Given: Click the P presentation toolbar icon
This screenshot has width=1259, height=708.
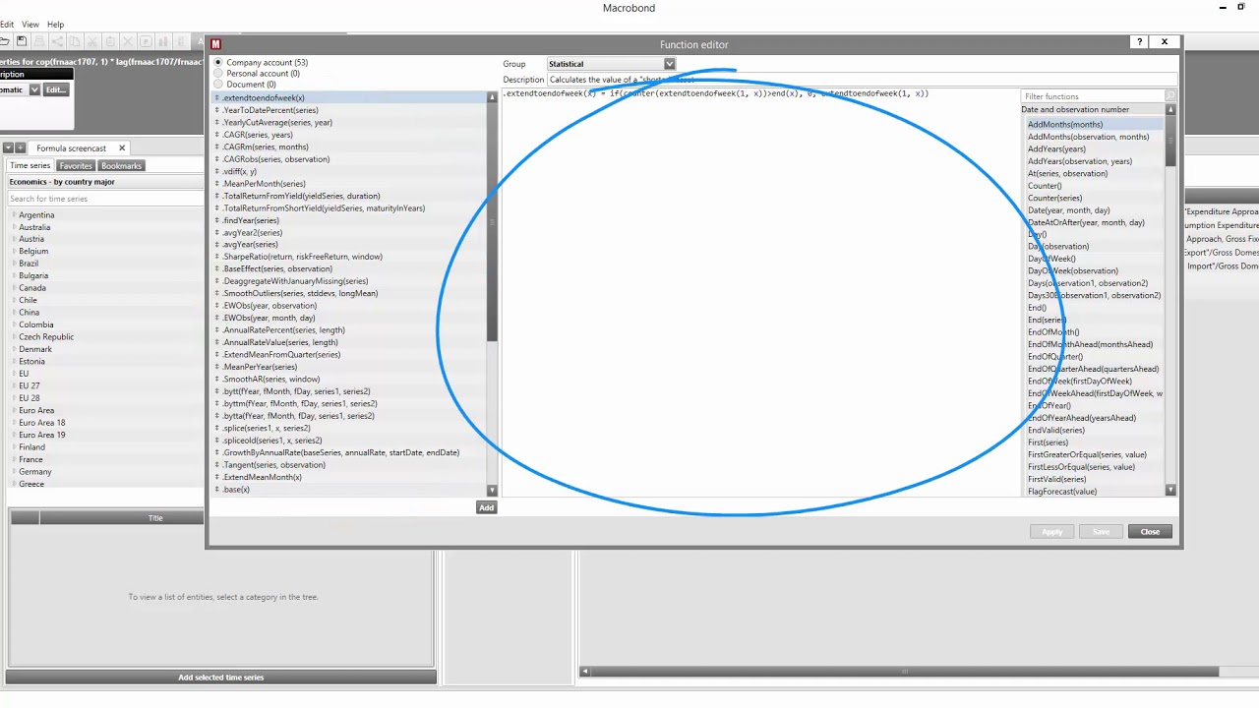Looking at the screenshot, I should (x=146, y=41).
